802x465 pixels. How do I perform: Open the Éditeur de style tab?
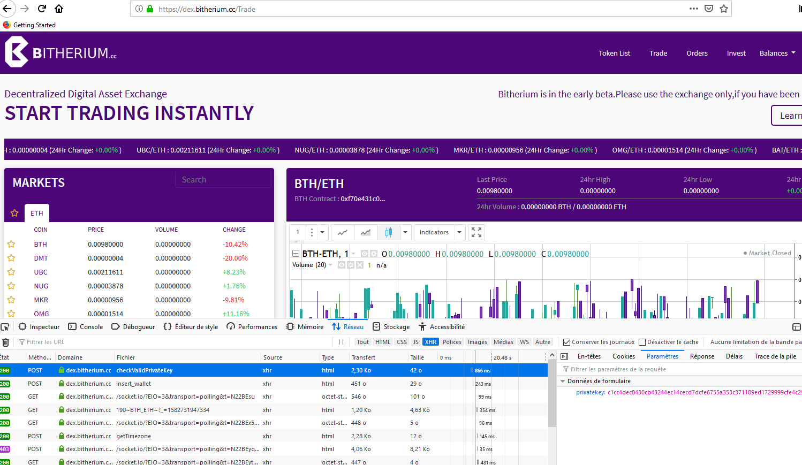tap(191, 326)
